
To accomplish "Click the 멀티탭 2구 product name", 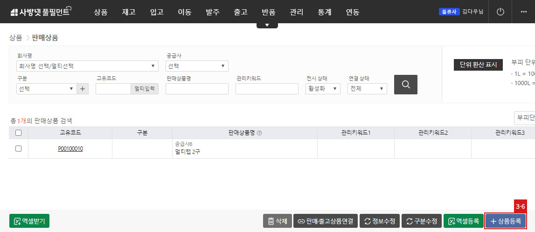I will 188,152.
